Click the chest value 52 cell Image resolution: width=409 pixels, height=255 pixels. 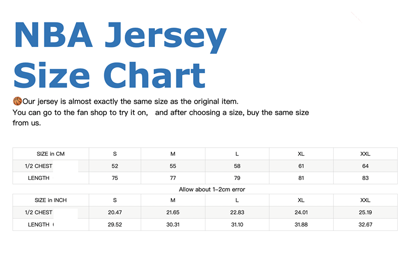pos(115,166)
